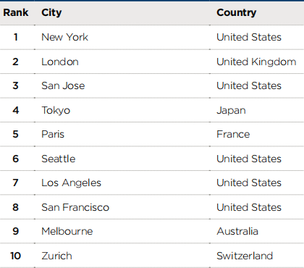The width and height of the screenshot is (304, 268).
Task: Select the Los Angeles city cell
Action: (71, 183)
